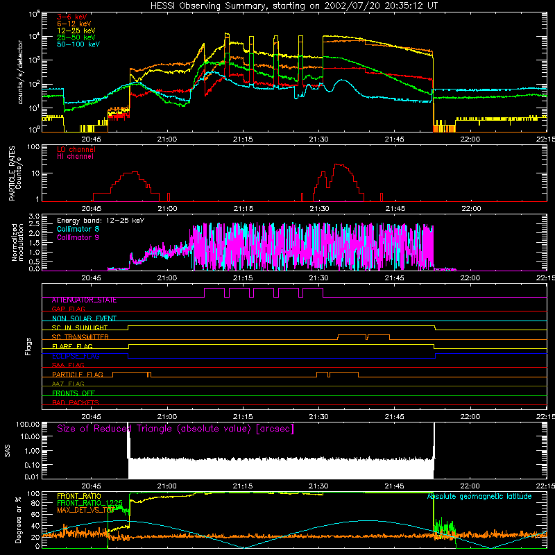Click the ATTENUATOR_STATE flag label
The height and width of the screenshot is (555, 555).
(84, 300)
